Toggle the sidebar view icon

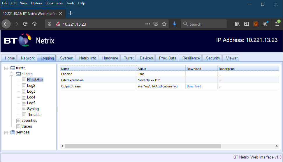tap(247, 24)
